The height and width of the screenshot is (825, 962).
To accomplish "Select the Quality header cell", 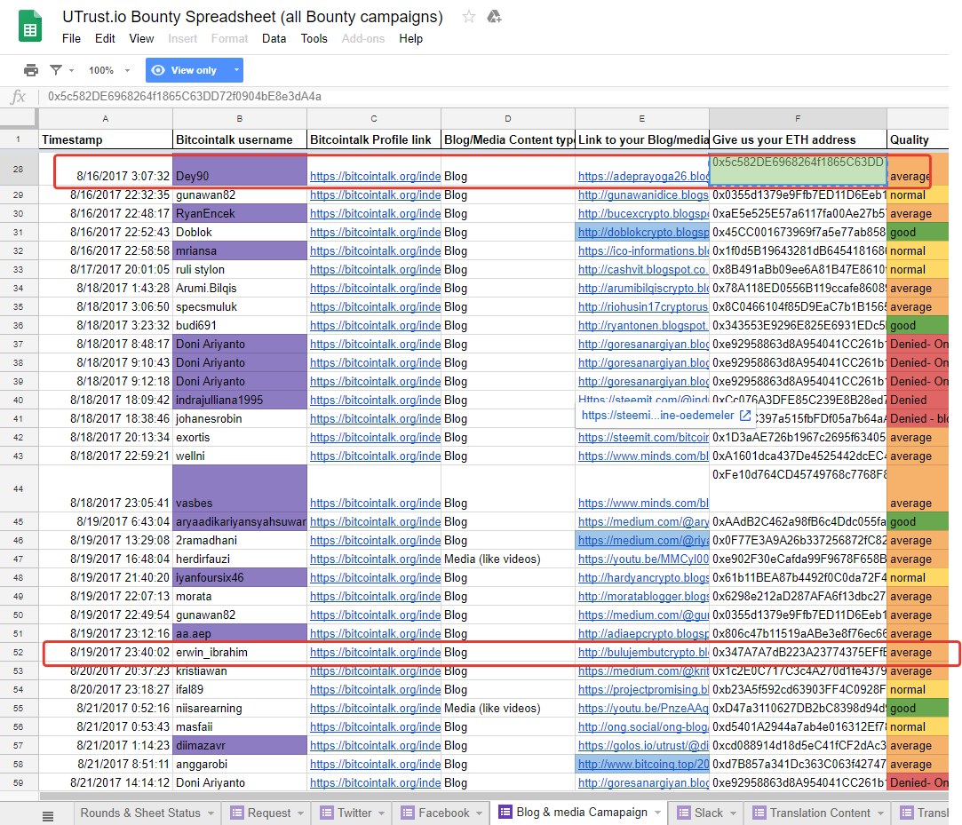I will point(918,139).
